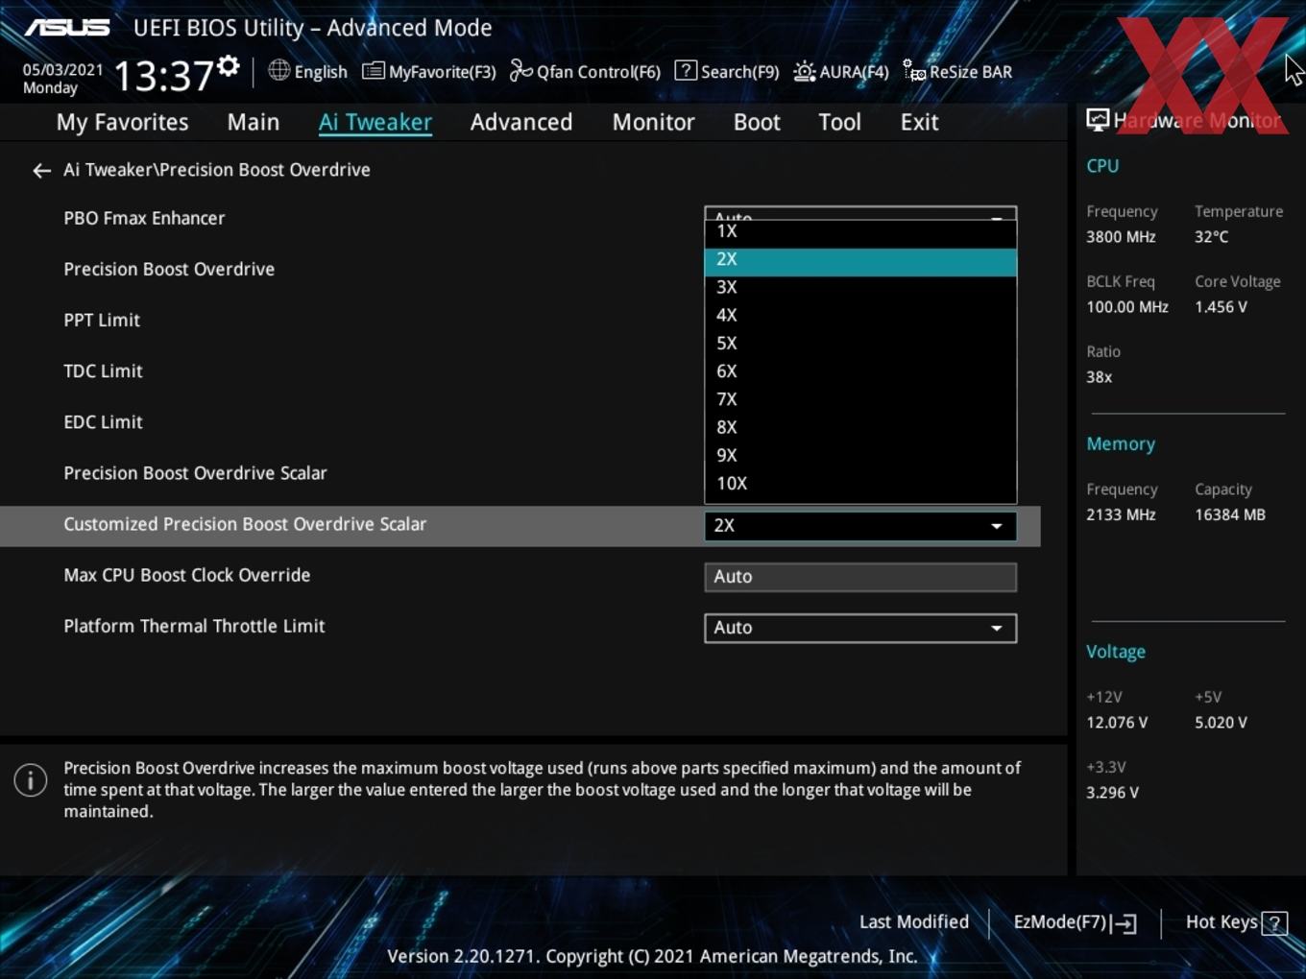Switch to My Favorites tab
Image resolution: width=1306 pixels, height=979 pixels.
click(x=123, y=122)
